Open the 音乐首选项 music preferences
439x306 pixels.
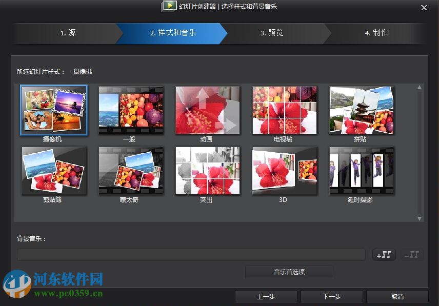click(x=289, y=272)
